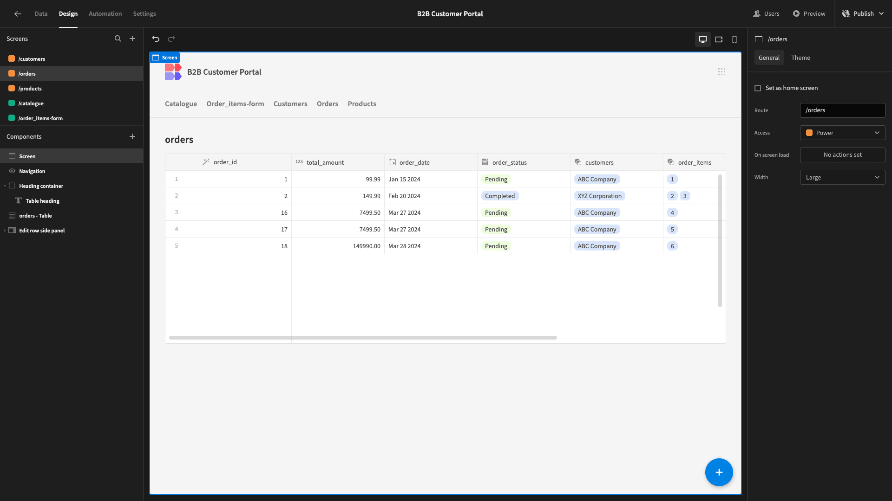Open the Automation tab

(105, 14)
